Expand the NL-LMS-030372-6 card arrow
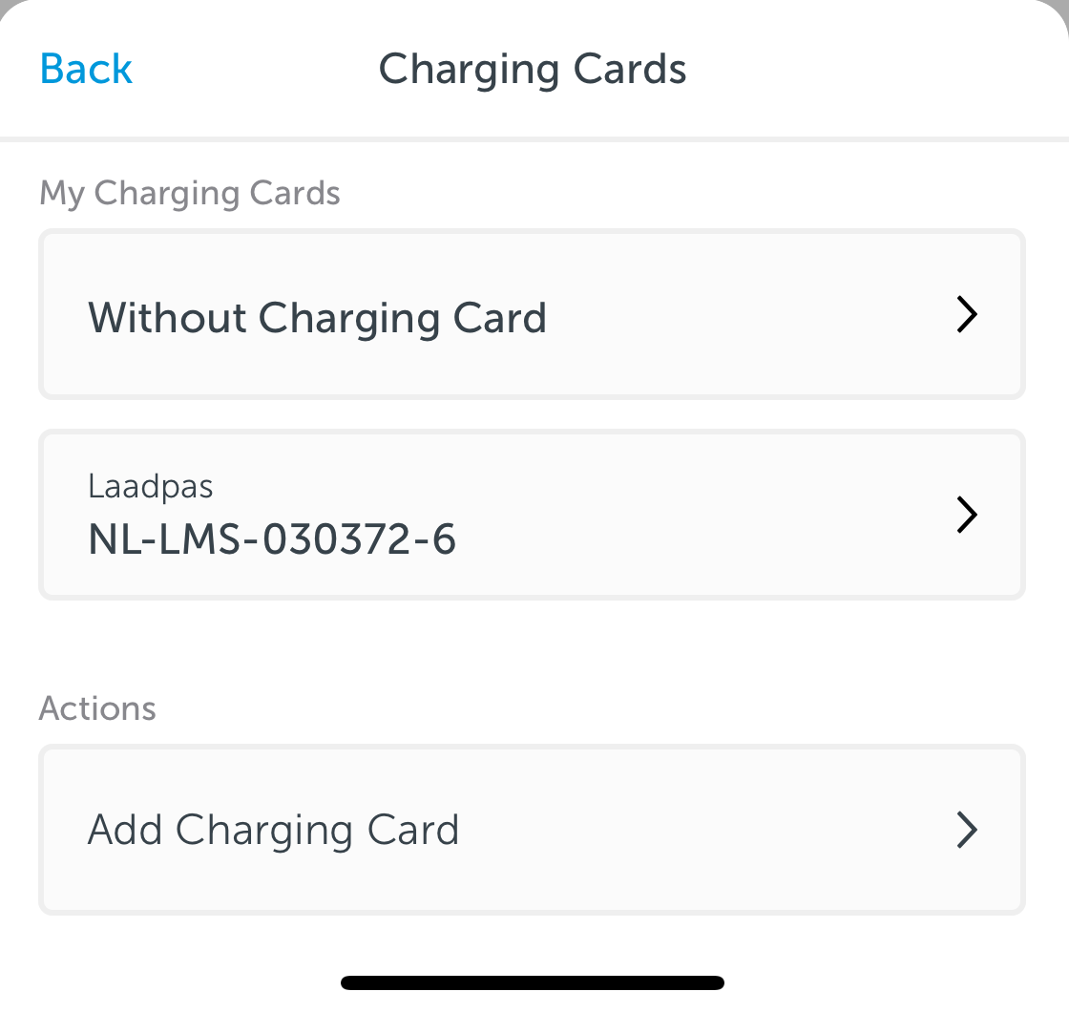The height and width of the screenshot is (1013, 1069). click(x=967, y=515)
